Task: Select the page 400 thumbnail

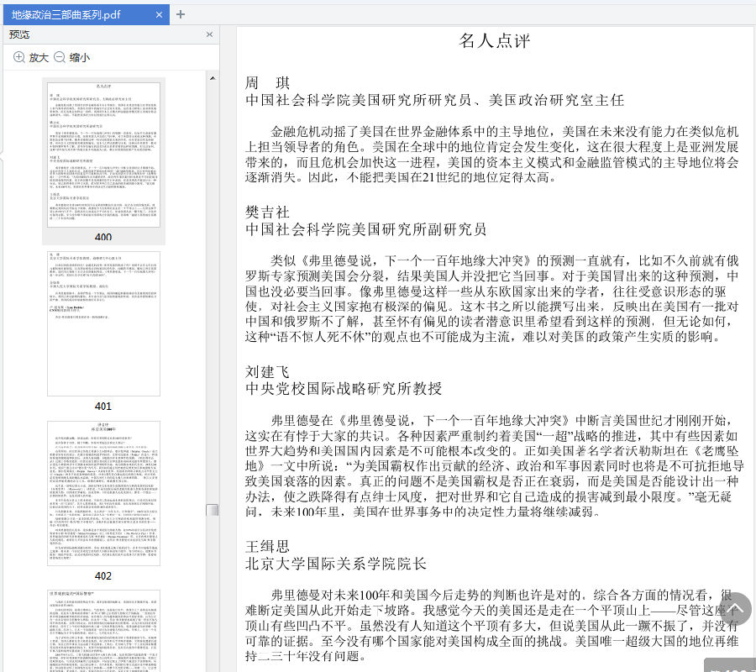Action: point(103,153)
